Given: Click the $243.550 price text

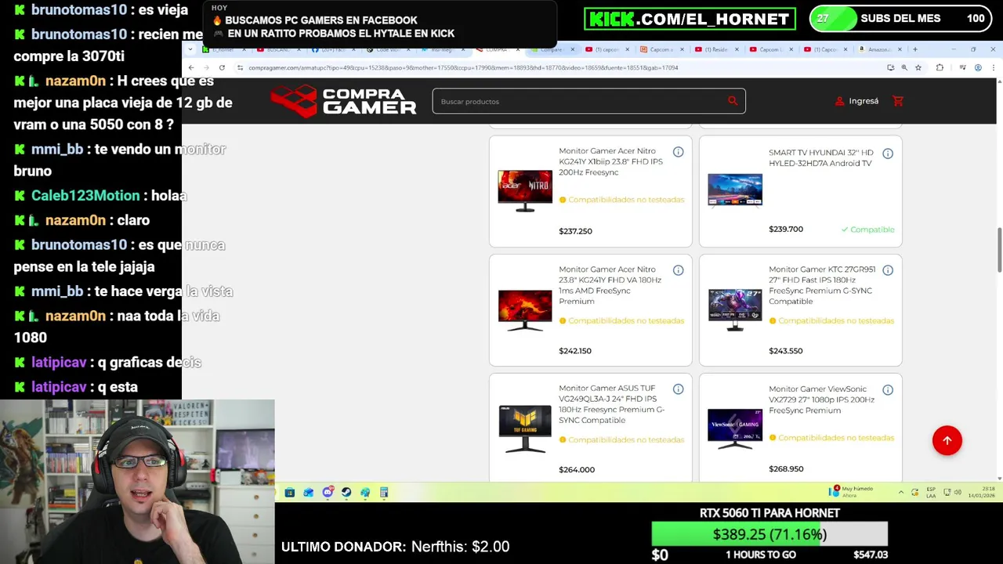Looking at the screenshot, I should [786, 351].
